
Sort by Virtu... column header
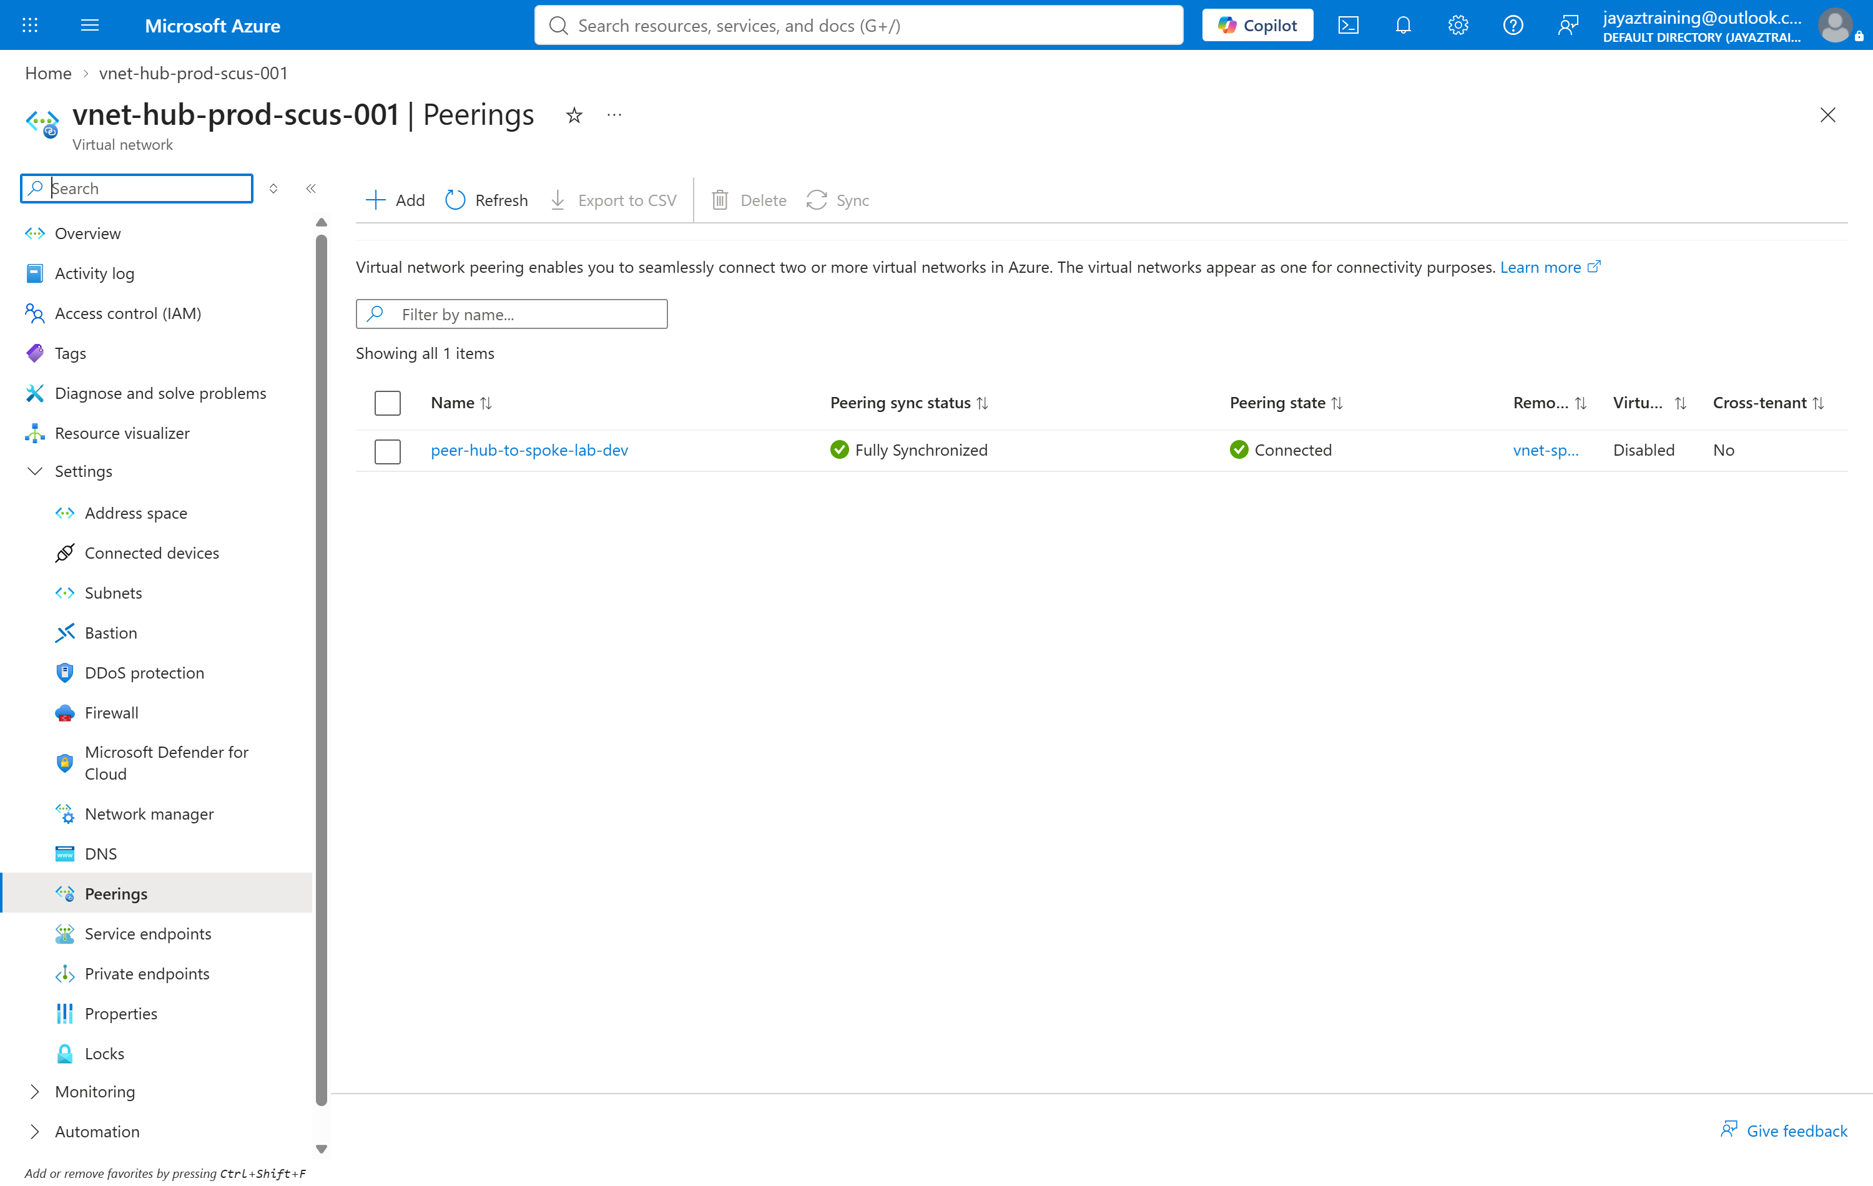pos(1649,403)
